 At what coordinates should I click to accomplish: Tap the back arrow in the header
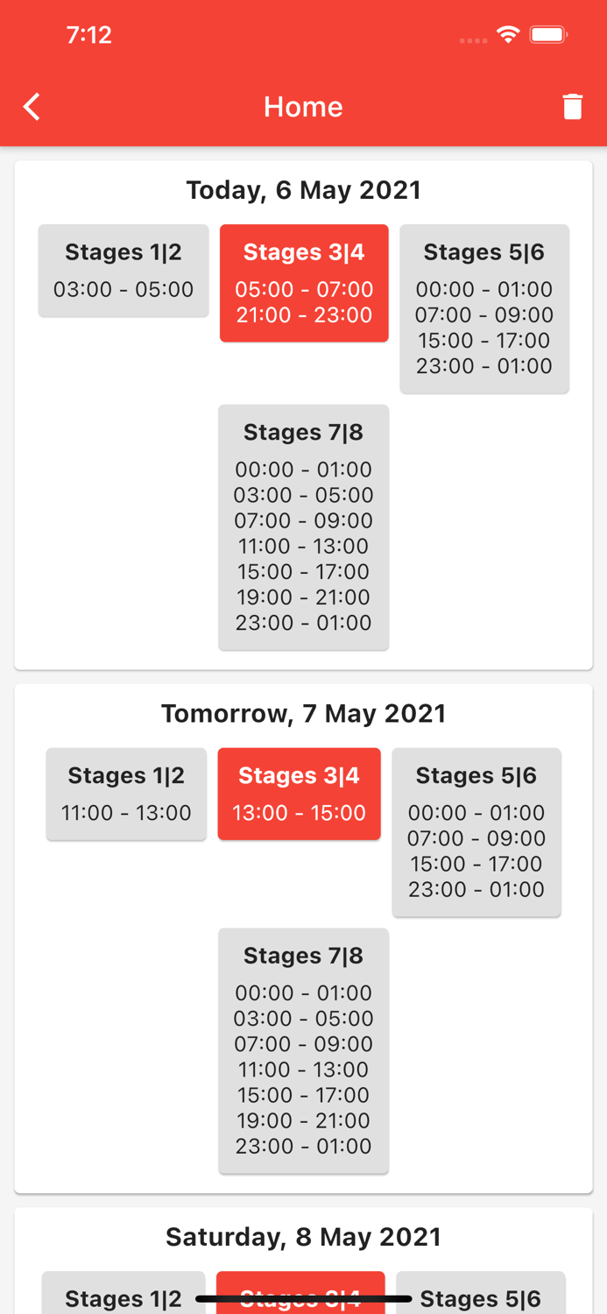click(x=31, y=106)
